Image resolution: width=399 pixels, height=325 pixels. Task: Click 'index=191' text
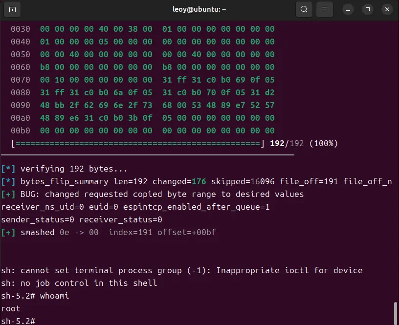(130, 233)
